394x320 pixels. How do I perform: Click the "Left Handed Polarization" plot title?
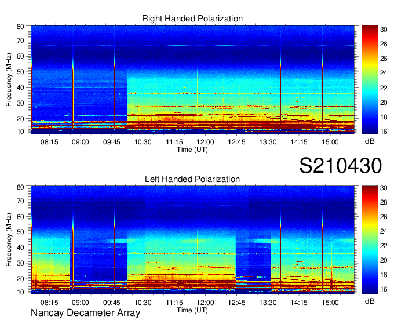tap(192, 179)
